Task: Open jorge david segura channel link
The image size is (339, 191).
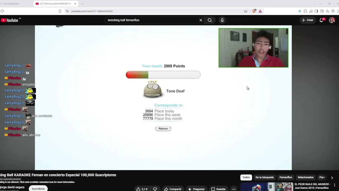Action: [x=12, y=187]
